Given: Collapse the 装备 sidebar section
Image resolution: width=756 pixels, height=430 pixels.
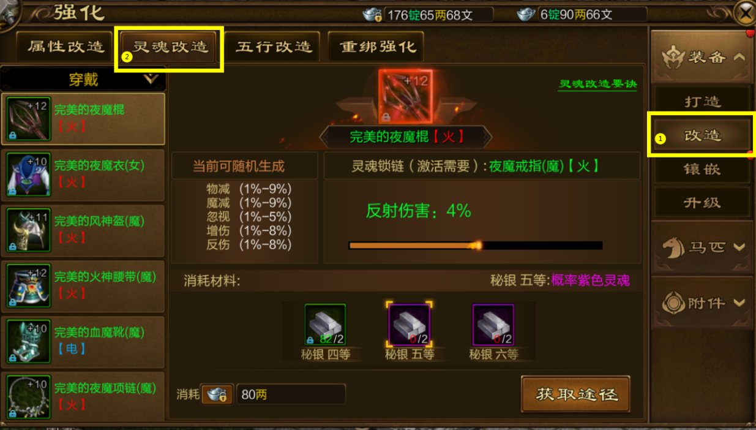Looking at the screenshot, I should point(700,57).
